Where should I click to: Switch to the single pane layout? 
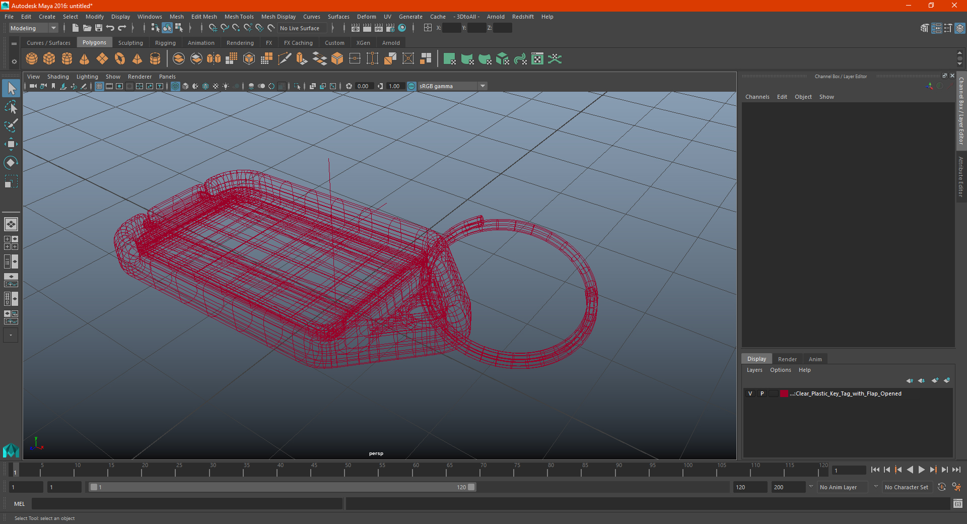click(x=11, y=224)
